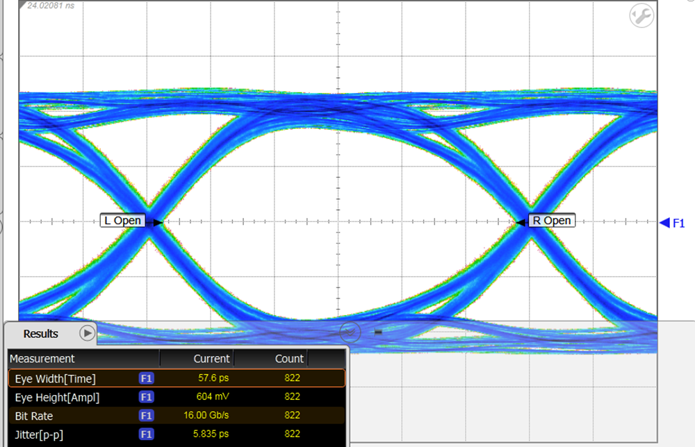Click the F1 badge on the Bit Rate row

147,416
